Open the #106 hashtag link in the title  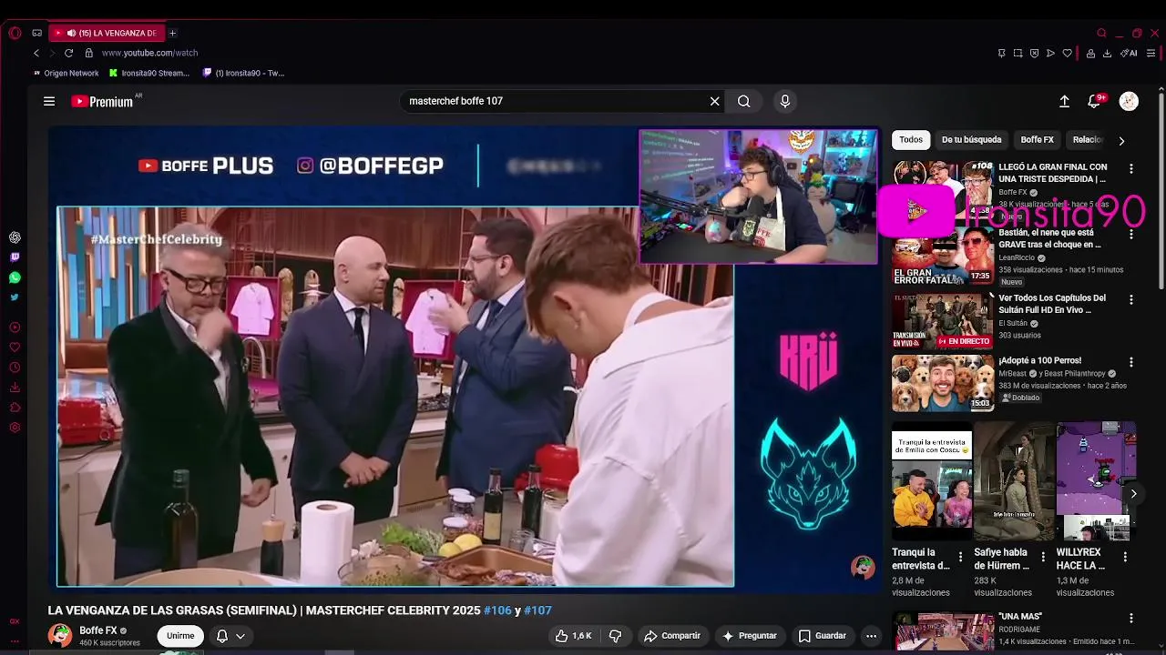click(x=497, y=610)
